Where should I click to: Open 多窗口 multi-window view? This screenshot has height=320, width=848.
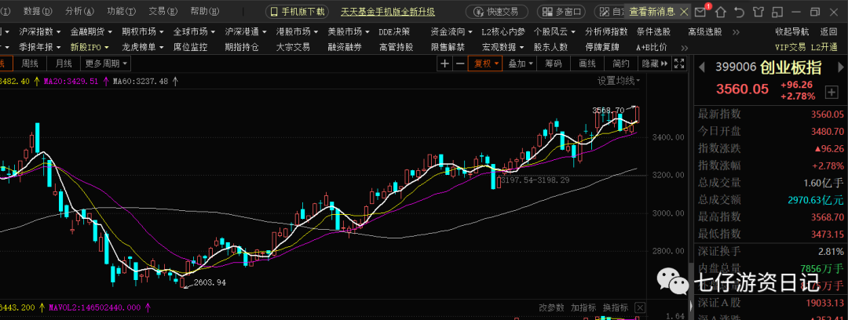(562, 11)
